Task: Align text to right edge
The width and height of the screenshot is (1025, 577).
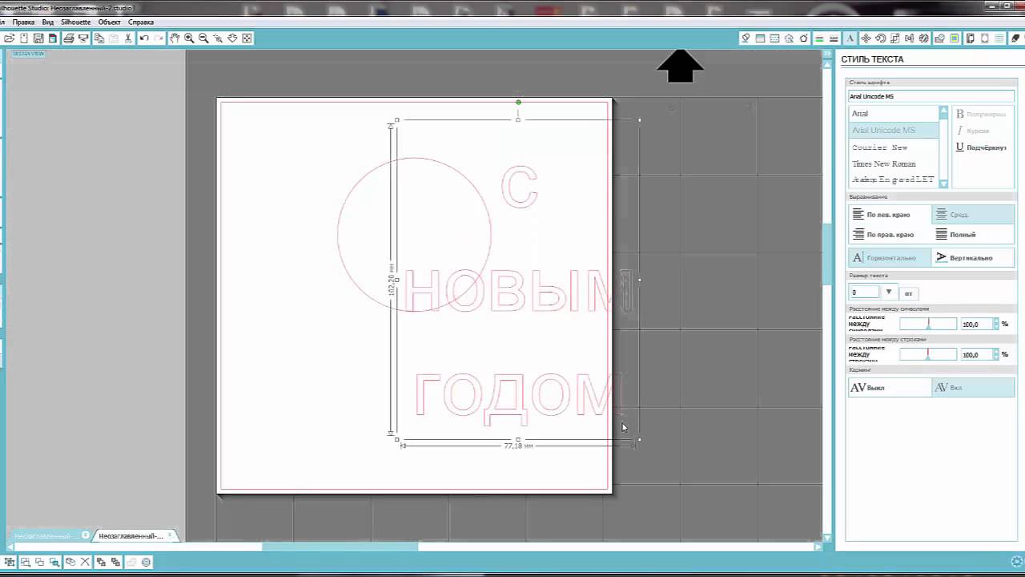Action: pos(890,235)
